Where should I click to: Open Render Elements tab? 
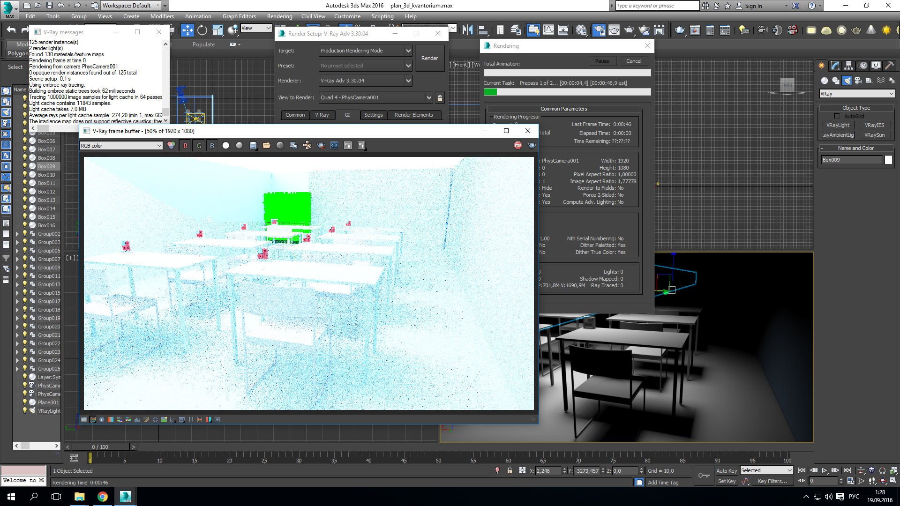pos(413,115)
